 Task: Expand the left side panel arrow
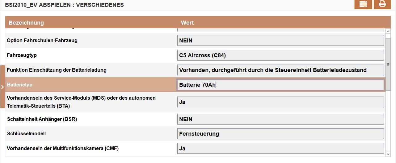2,87
